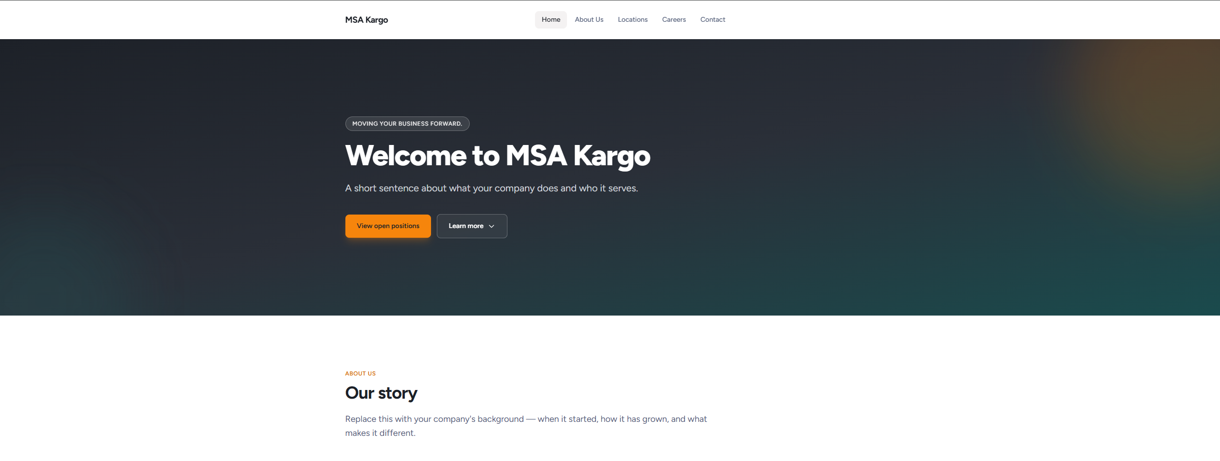Click the word Kargo in hero heading

point(612,157)
